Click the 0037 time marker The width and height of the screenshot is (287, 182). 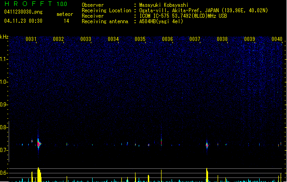(x=195, y=39)
